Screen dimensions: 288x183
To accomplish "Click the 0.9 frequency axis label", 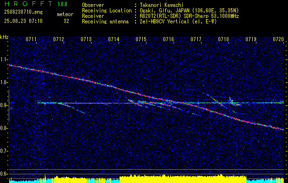I will [x=4, y=105].
